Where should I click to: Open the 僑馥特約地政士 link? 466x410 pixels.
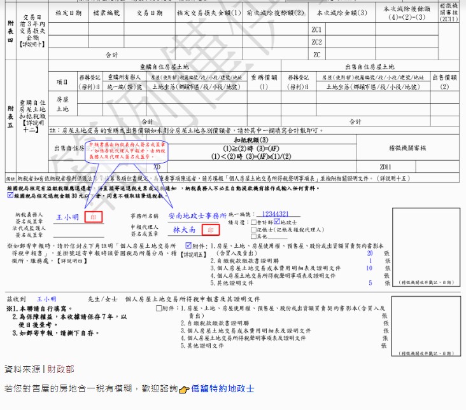223,388
